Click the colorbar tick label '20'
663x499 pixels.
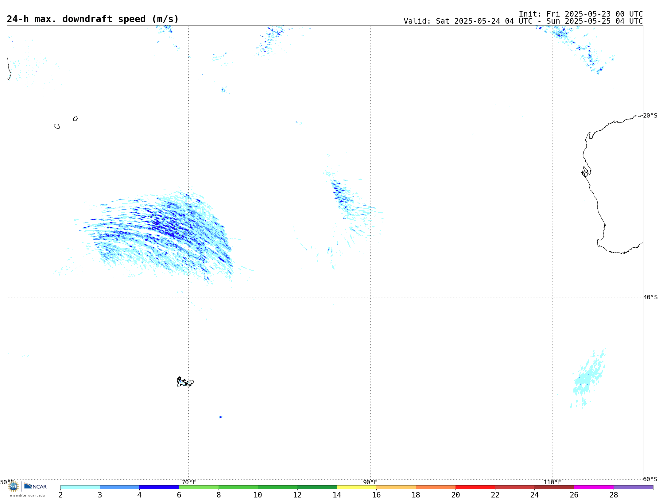[x=456, y=495]
